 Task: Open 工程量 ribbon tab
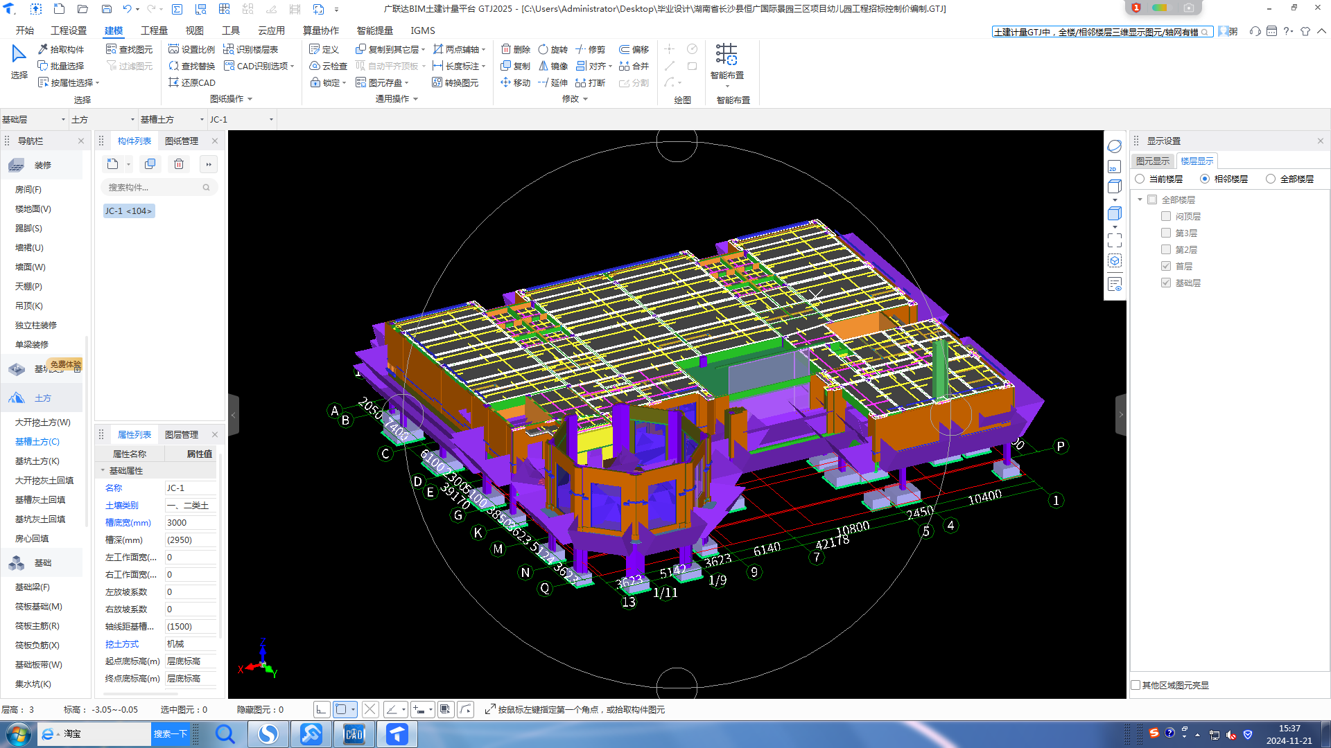coord(154,30)
